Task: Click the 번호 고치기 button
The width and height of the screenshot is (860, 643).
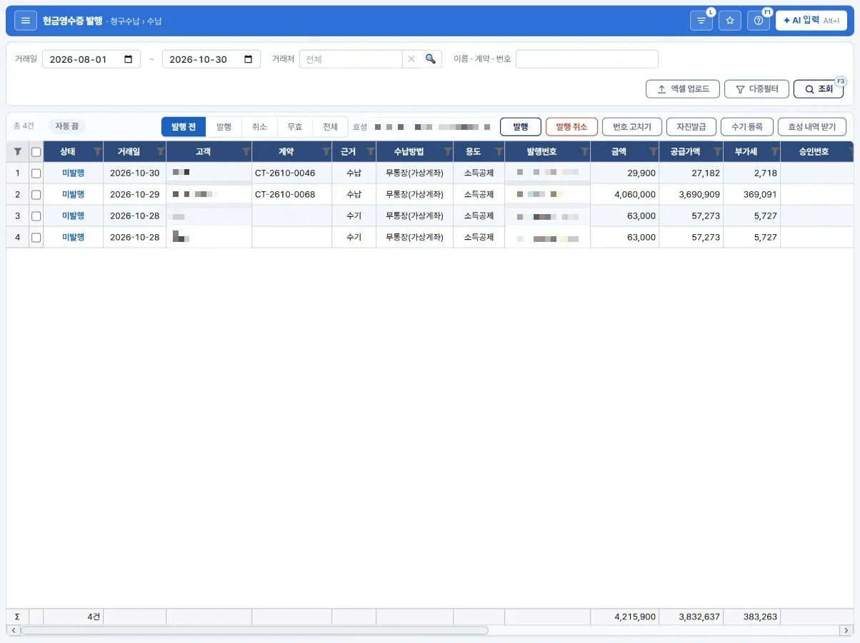Action: click(632, 127)
